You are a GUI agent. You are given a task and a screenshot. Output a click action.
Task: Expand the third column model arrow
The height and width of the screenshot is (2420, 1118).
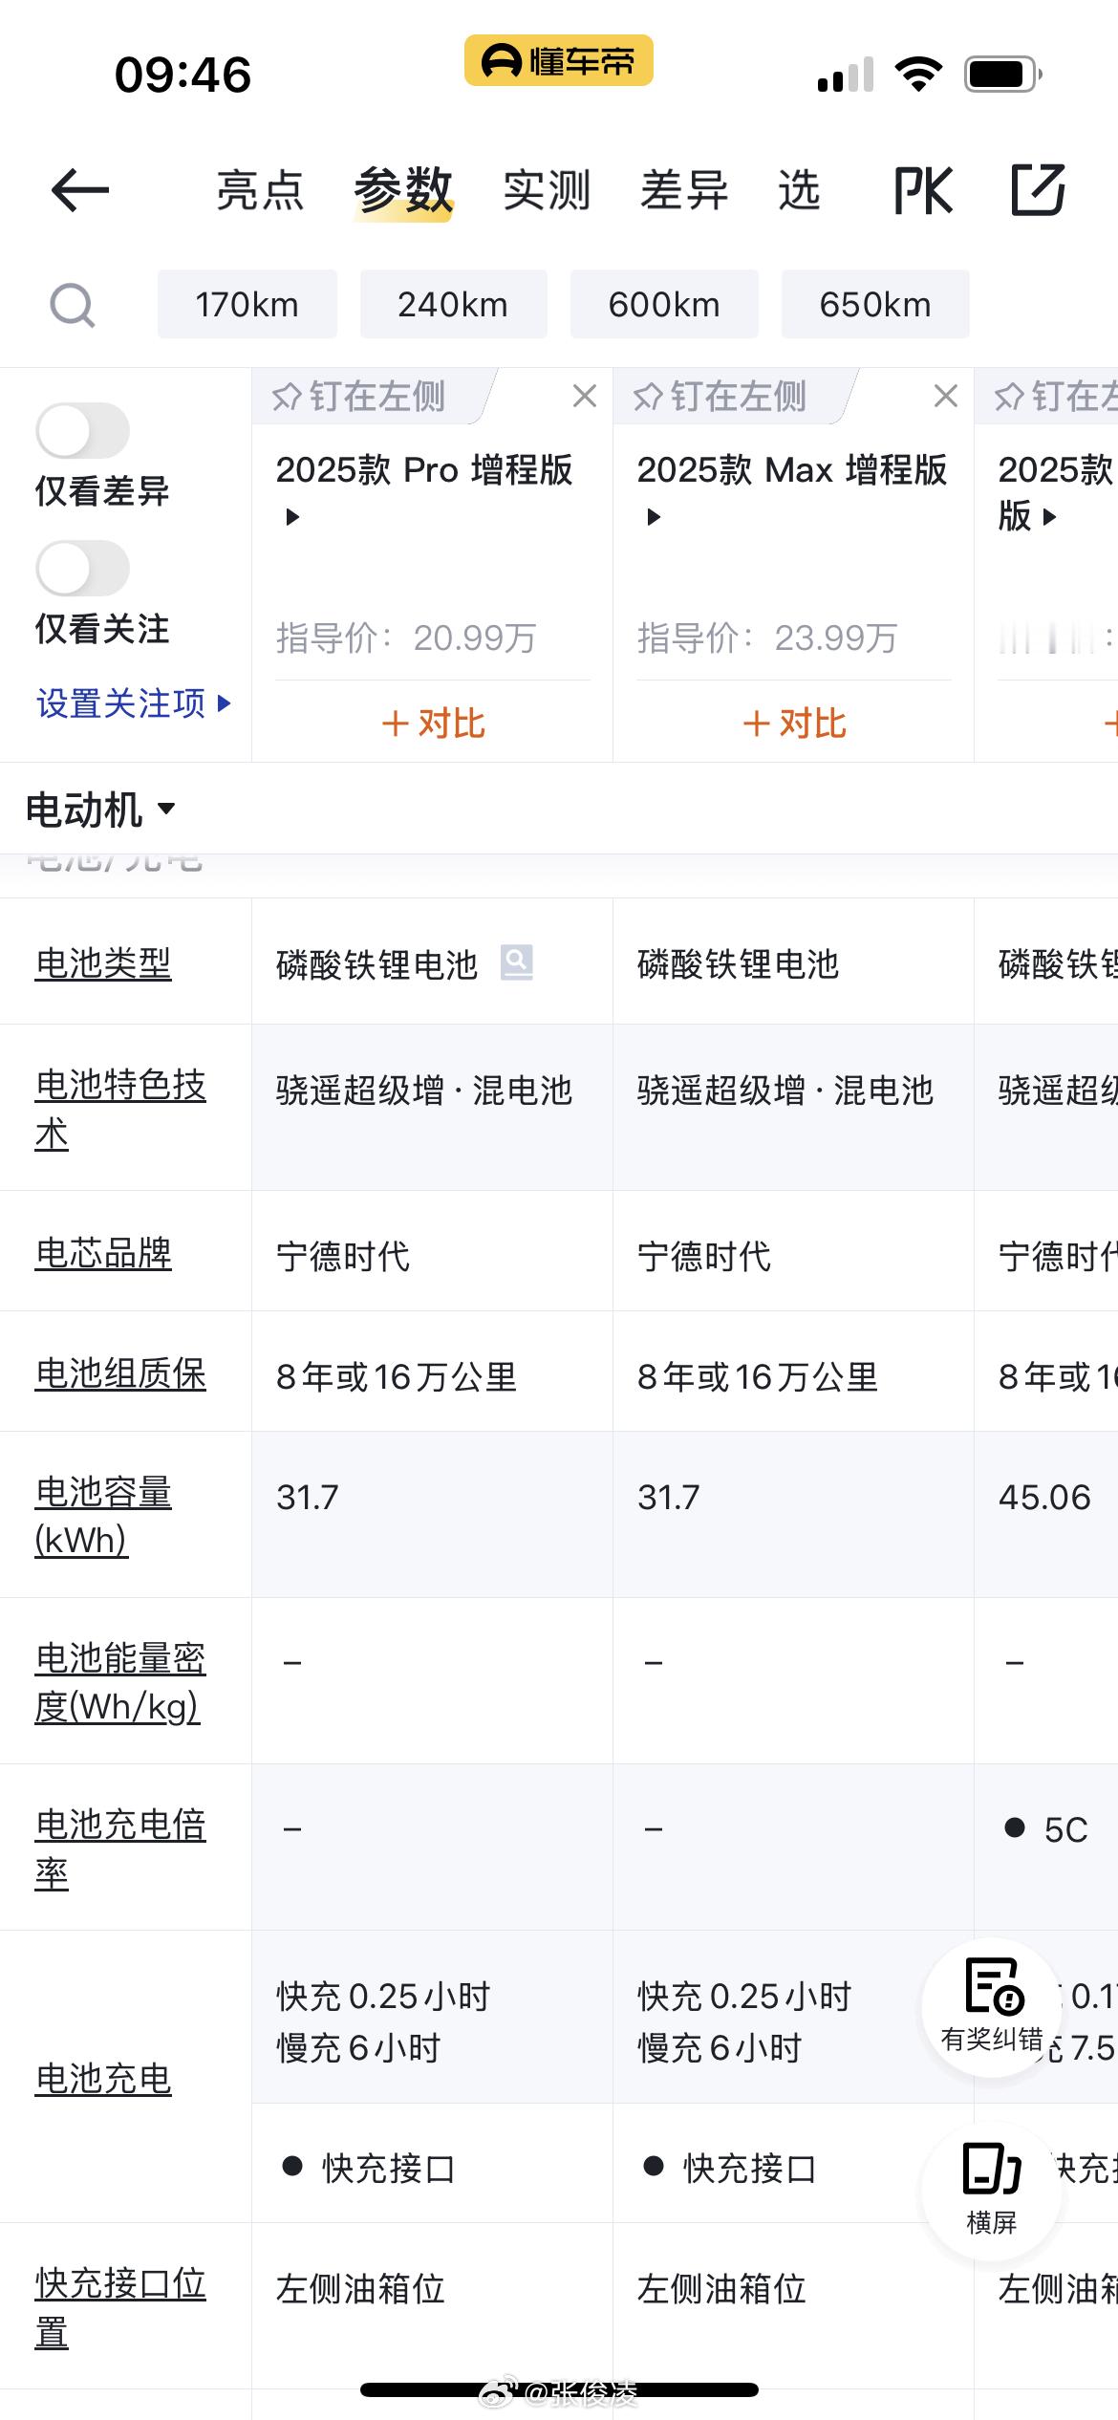(1050, 518)
